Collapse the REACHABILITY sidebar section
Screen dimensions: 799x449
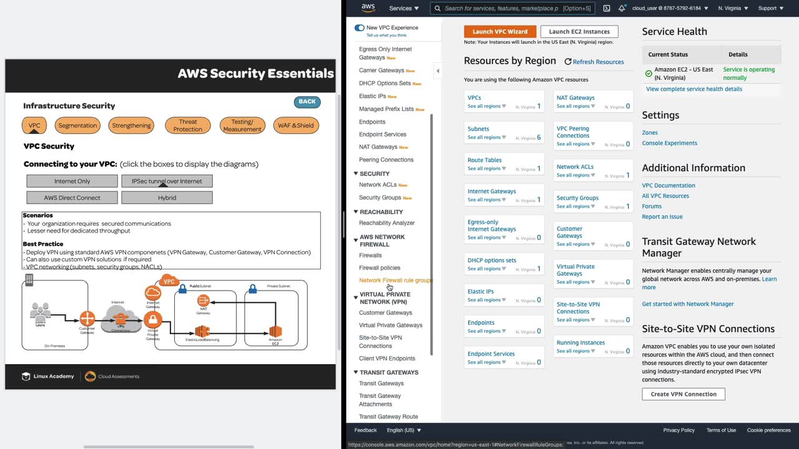(356, 211)
